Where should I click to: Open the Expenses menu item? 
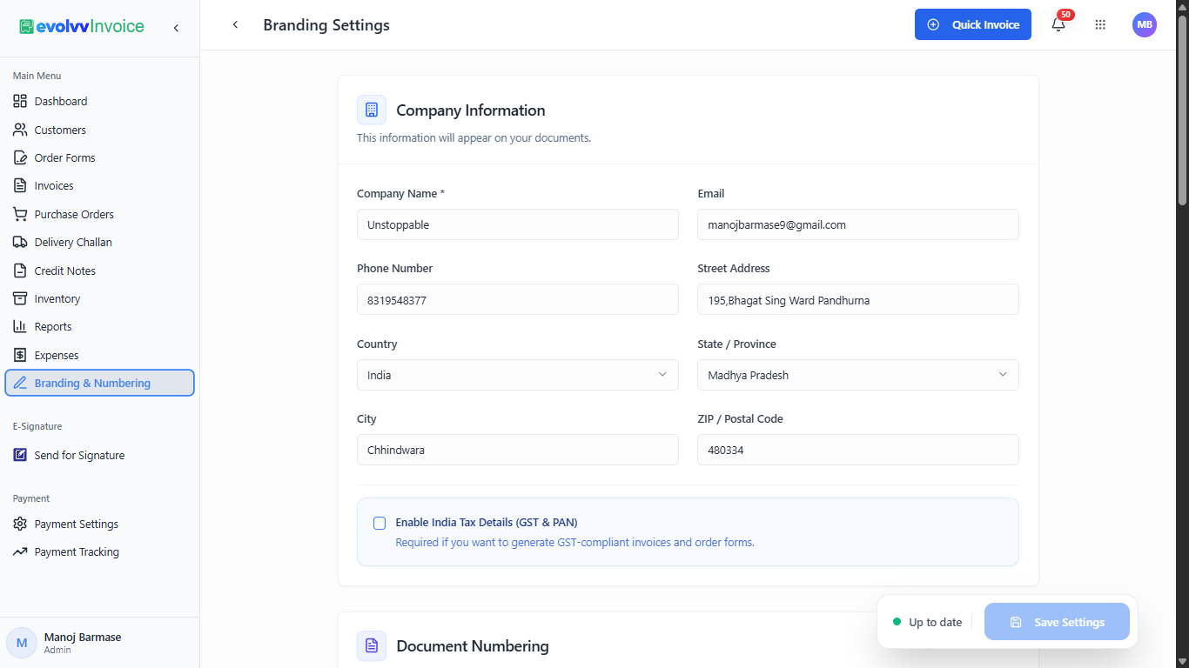[99, 355]
